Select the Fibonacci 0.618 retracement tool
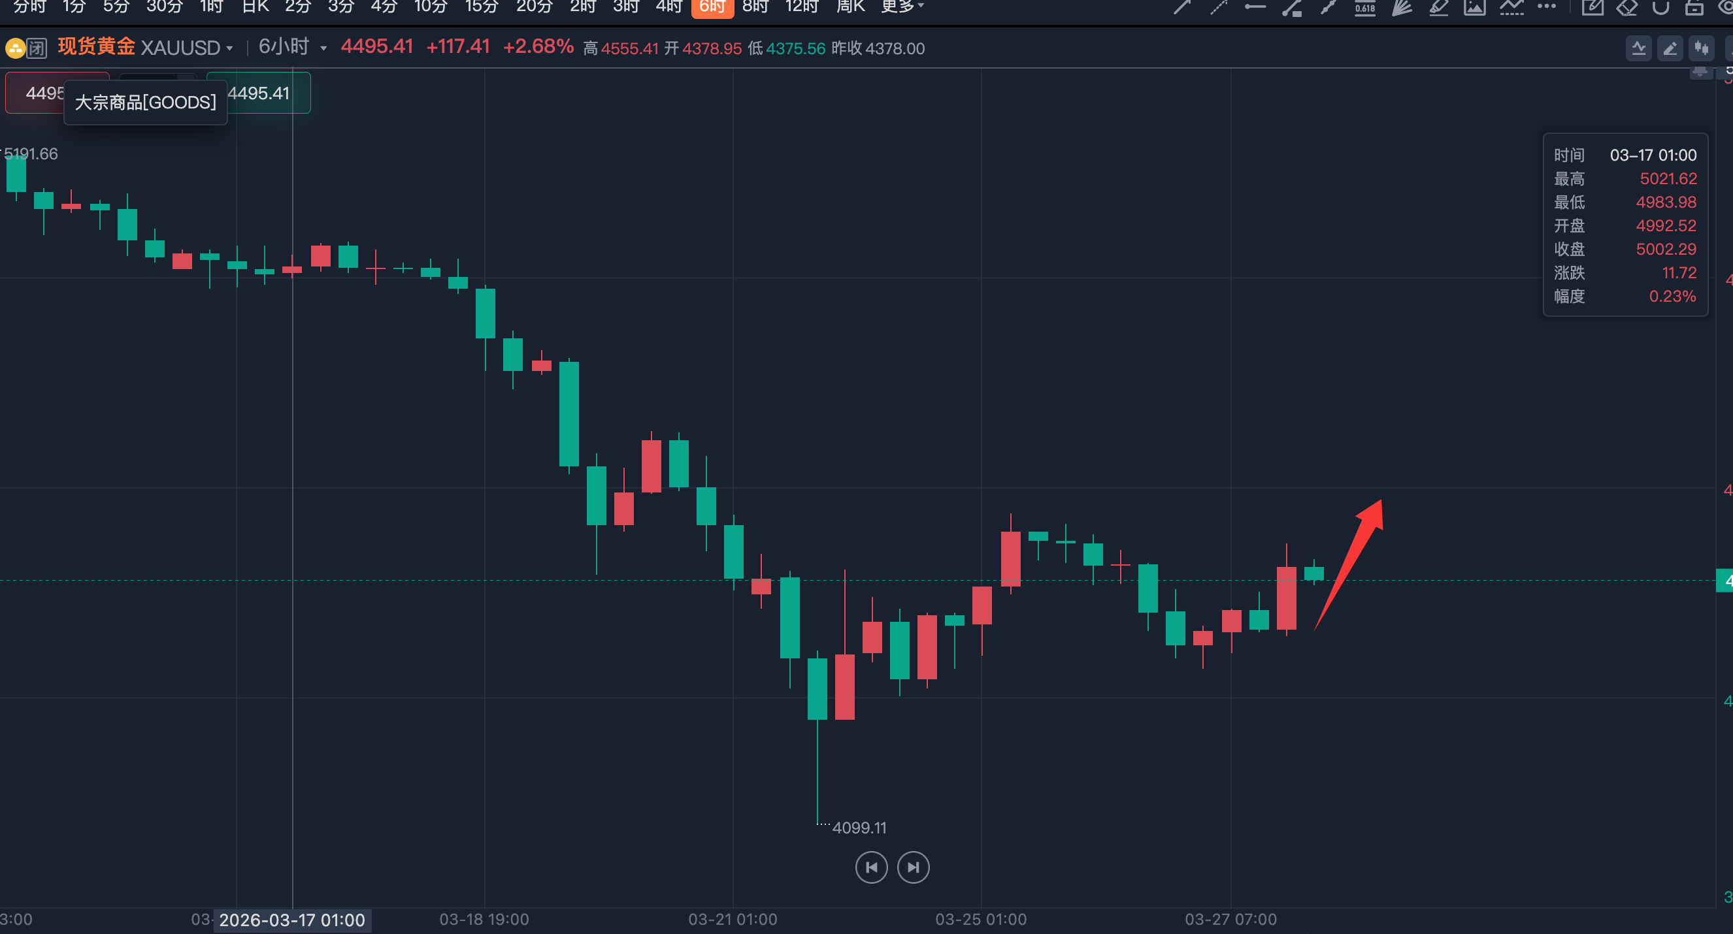Screen dimensions: 1733x934 pos(1364,7)
